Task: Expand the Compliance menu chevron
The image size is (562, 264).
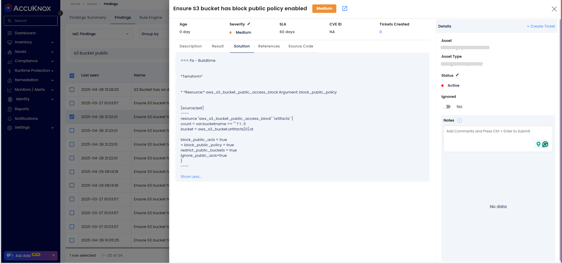Action: (52, 61)
